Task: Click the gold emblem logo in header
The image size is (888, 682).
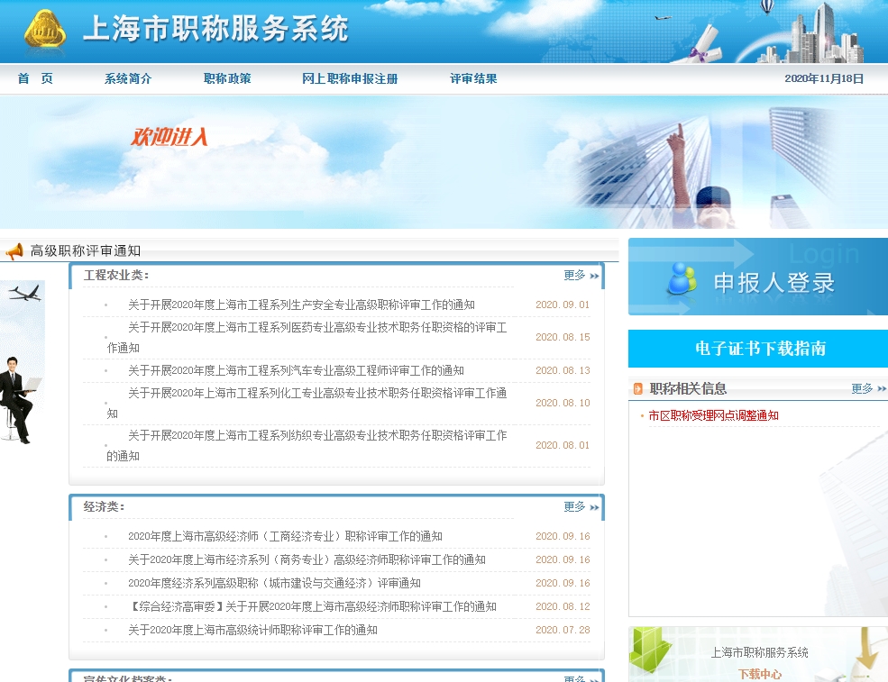Action: click(x=45, y=29)
